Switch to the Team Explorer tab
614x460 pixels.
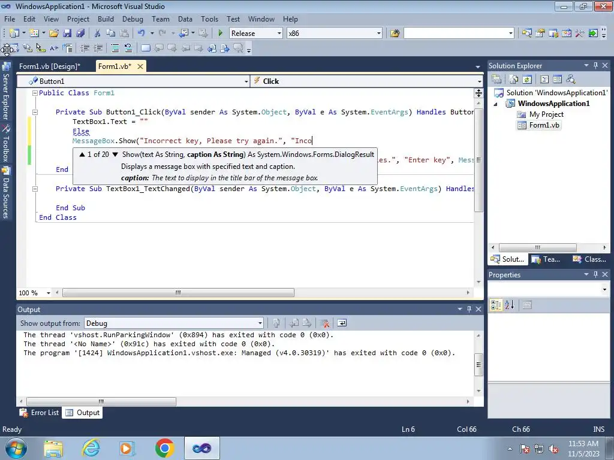click(x=546, y=259)
